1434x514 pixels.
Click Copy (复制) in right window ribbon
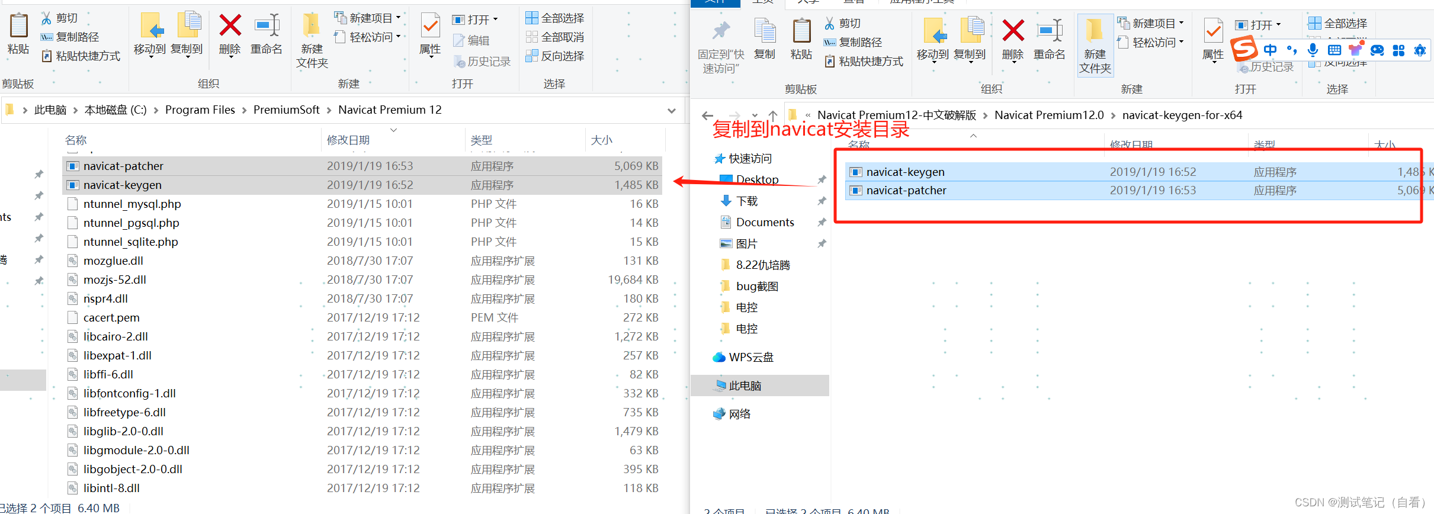[765, 39]
